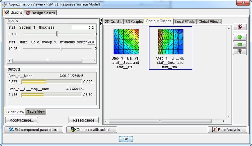Screen dimensions: 252x146
Task: Add a new contour graph with green plus
Action: pyautogui.click(x=240, y=37)
